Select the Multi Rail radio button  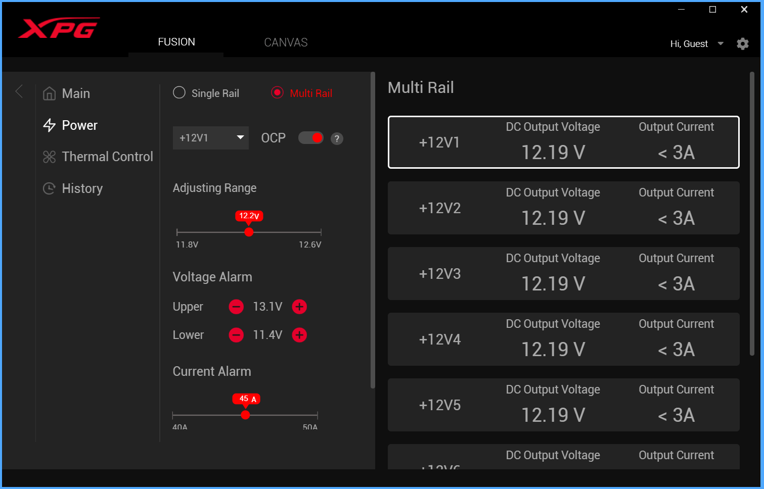[277, 93]
